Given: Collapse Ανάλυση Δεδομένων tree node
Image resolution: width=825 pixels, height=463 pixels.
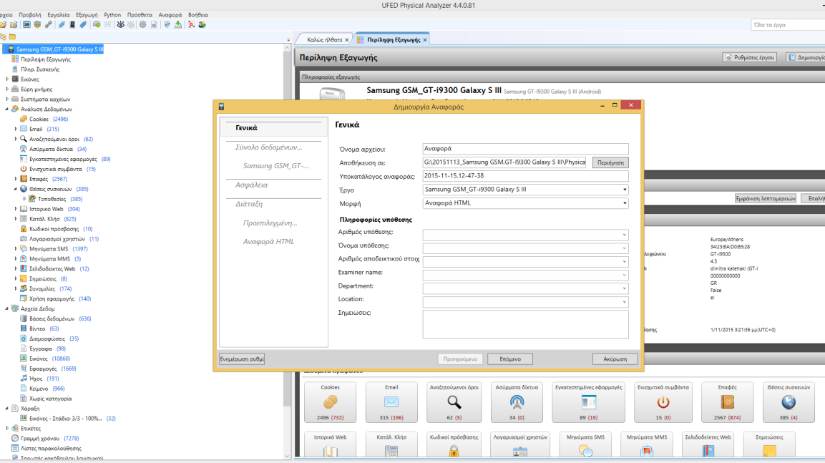Looking at the screenshot, I should (7, 109).
